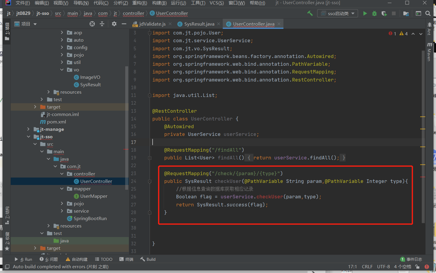Open the 重构(R) menu
The width and height of the screenshot is (436, 273).
[x=139, y=3]
